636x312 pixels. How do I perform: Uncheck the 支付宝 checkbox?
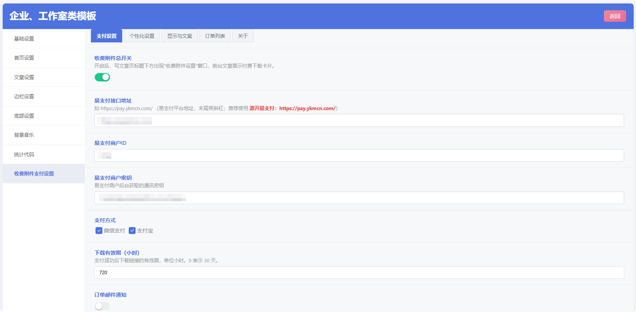pyautogui.click(x=132, y=231)
